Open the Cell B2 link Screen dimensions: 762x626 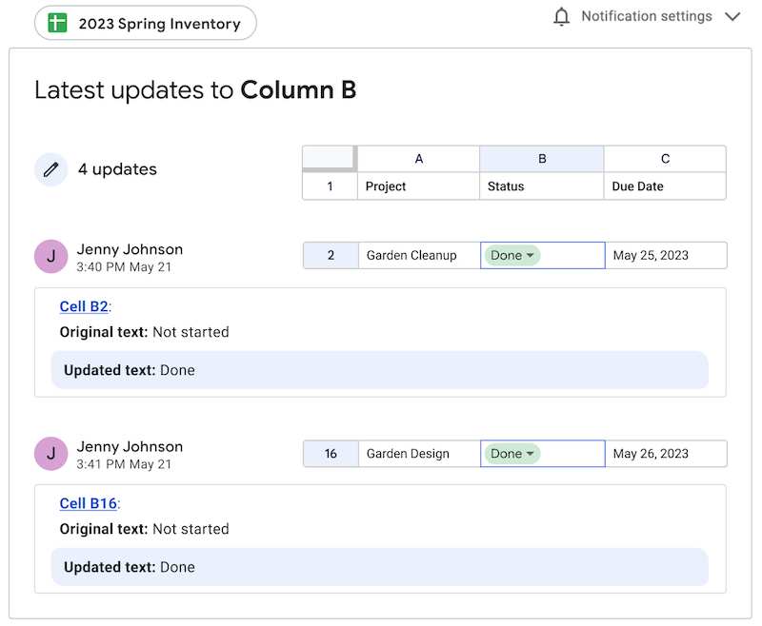pos(84,306)
